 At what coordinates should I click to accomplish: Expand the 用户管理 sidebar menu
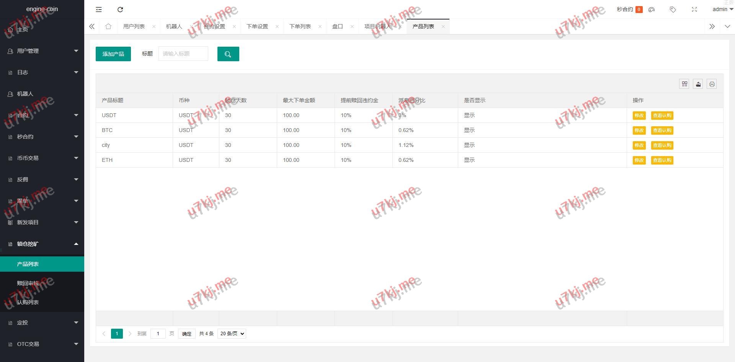coord(42,51)
